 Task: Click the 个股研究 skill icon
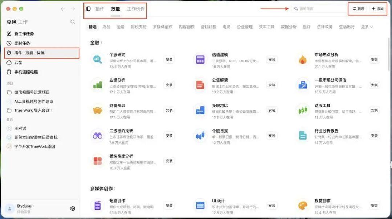(98, 59)
